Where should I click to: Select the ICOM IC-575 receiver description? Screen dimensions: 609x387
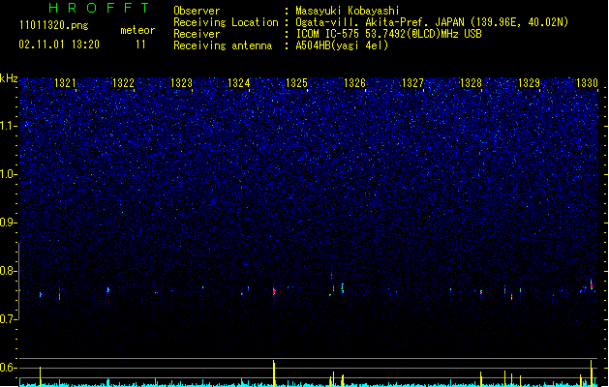coord(389,34)
